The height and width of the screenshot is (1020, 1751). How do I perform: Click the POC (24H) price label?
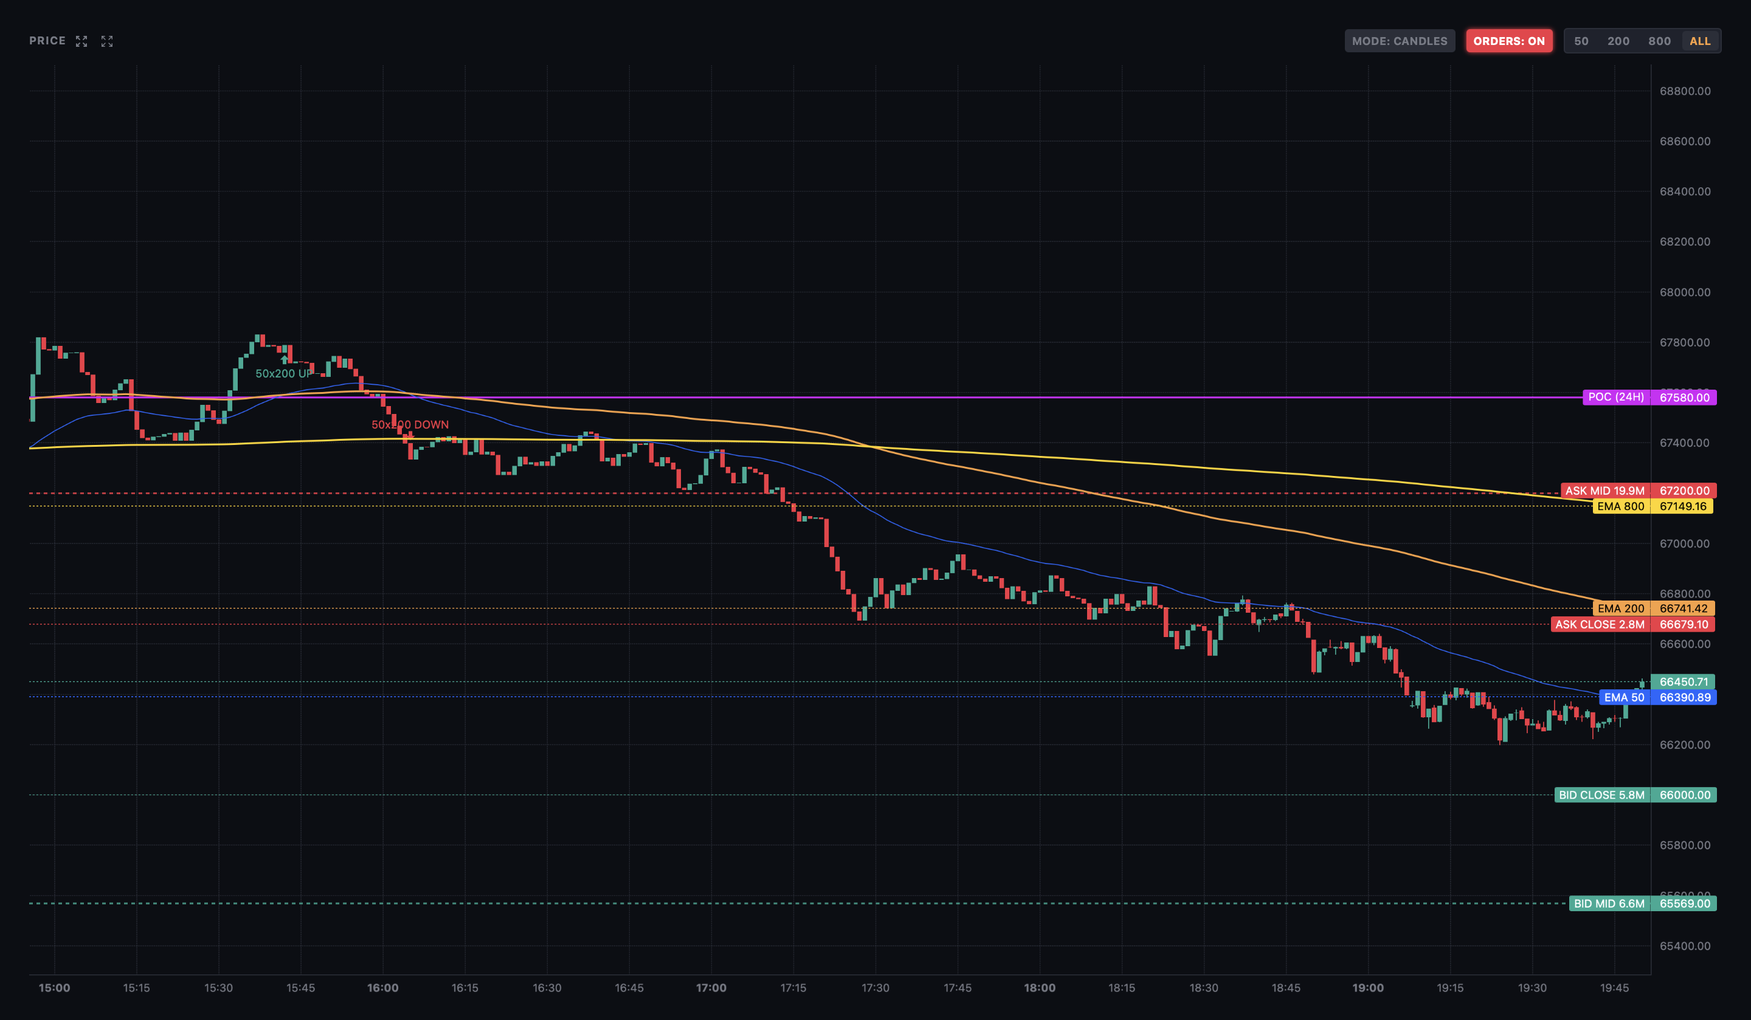tap(1615, 398)
